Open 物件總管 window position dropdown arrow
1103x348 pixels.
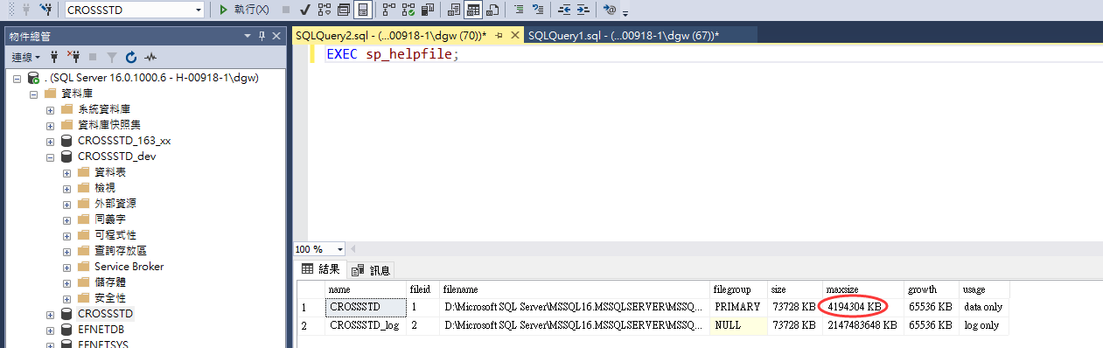coord(248,36)
